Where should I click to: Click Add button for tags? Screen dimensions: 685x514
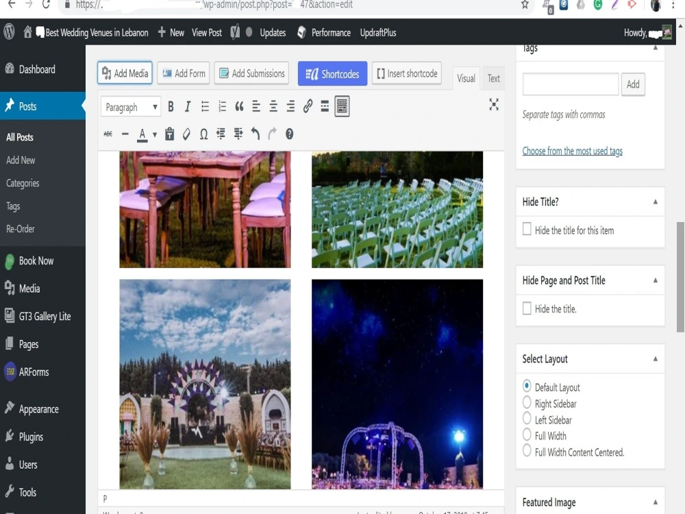tap(633, 84)
